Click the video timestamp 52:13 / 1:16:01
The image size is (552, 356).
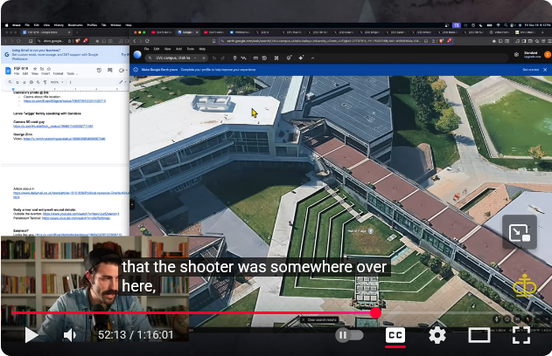[136, 335]
